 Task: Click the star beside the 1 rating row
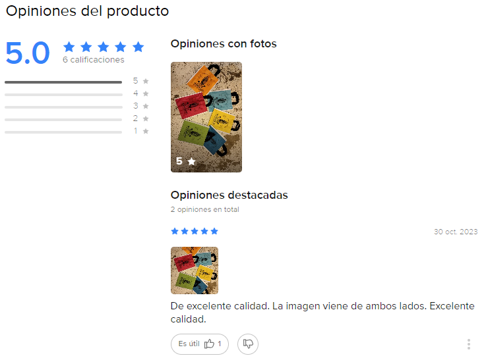point(146,131)
